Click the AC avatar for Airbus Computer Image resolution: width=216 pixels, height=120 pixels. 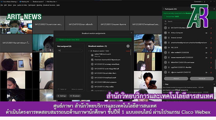pyautogui.click(x=165, y=33)
